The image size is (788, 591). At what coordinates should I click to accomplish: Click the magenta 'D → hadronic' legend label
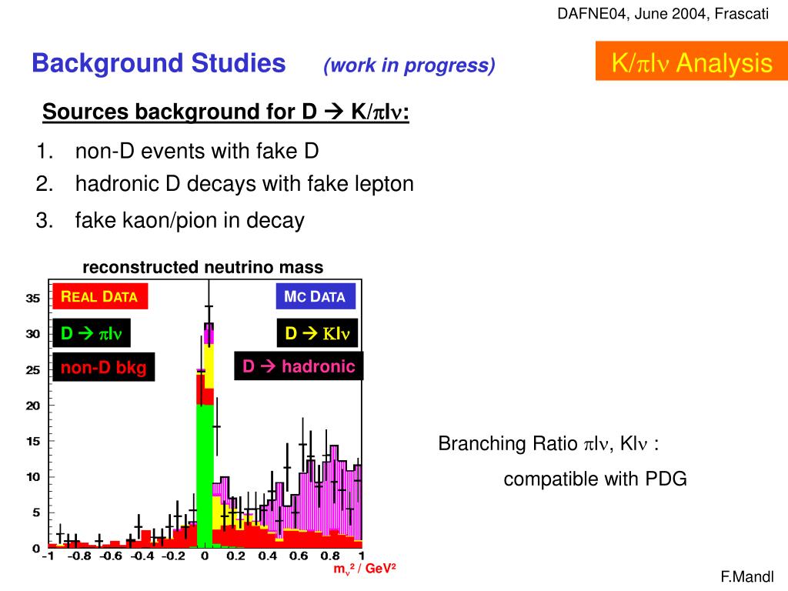pos(299,366)
